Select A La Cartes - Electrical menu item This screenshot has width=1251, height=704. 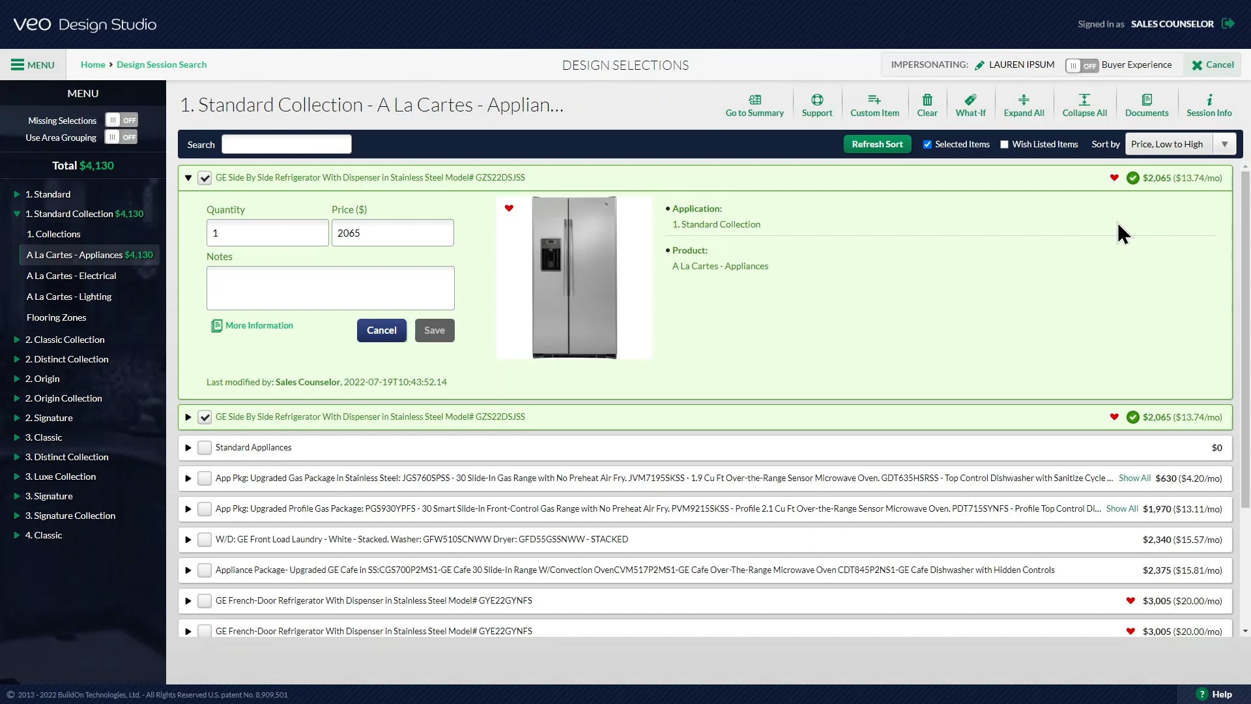click(x=71, y=276)
